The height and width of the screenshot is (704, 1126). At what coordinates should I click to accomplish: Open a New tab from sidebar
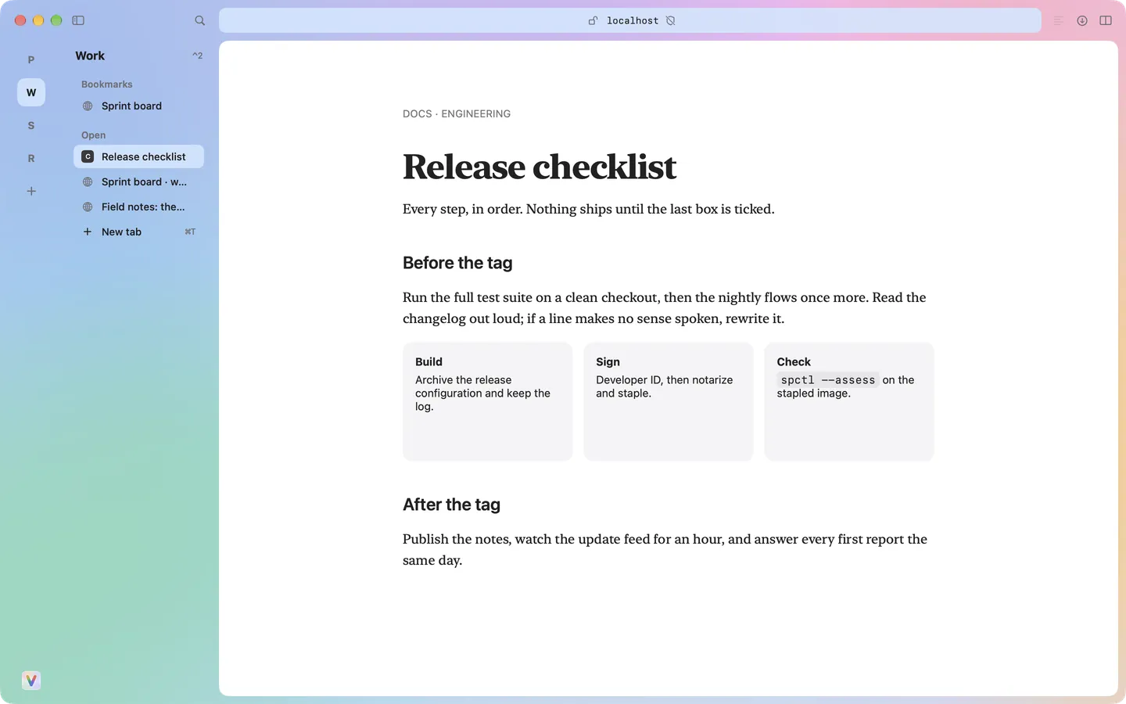tap(138, 232)
